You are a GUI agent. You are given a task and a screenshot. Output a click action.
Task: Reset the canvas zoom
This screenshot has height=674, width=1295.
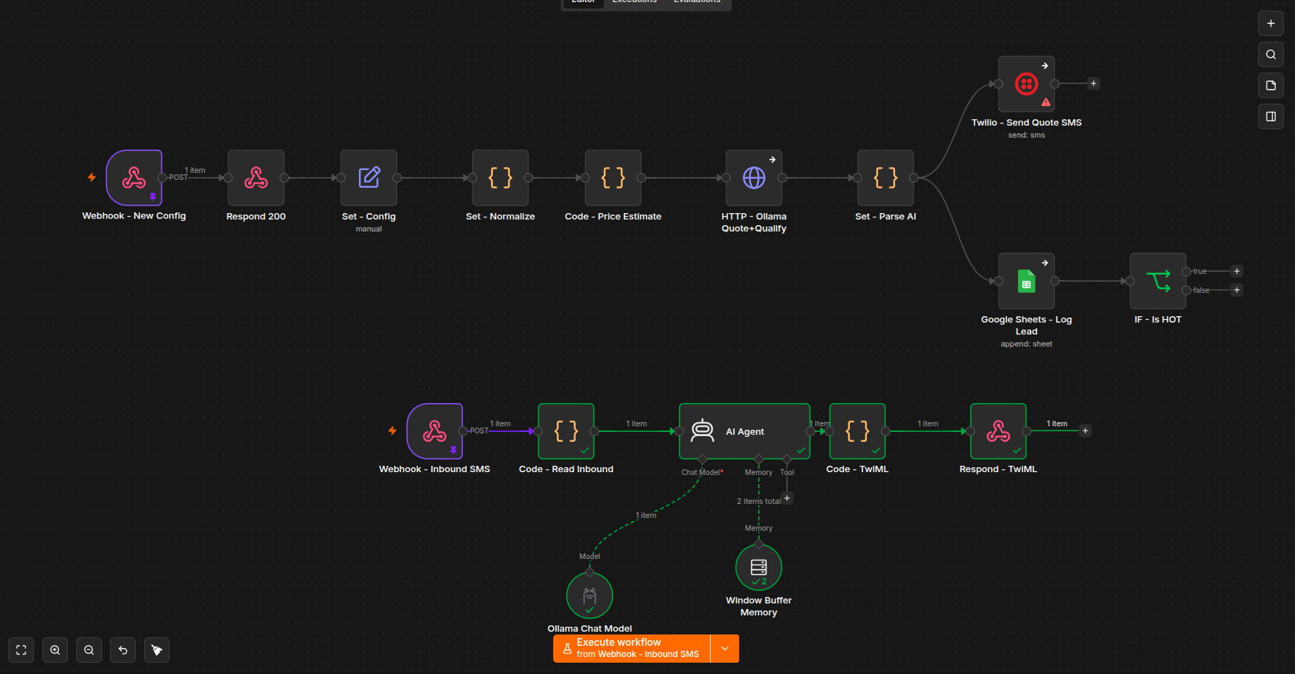click(x=123, y=650)
